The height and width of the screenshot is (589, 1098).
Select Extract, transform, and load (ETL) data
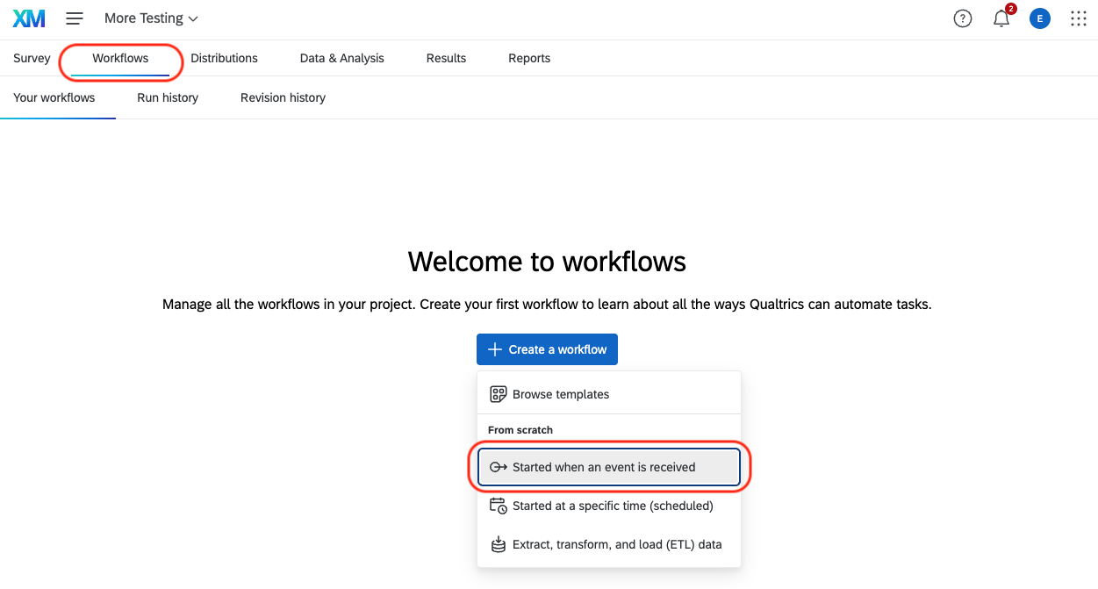[x=609, y=544]
